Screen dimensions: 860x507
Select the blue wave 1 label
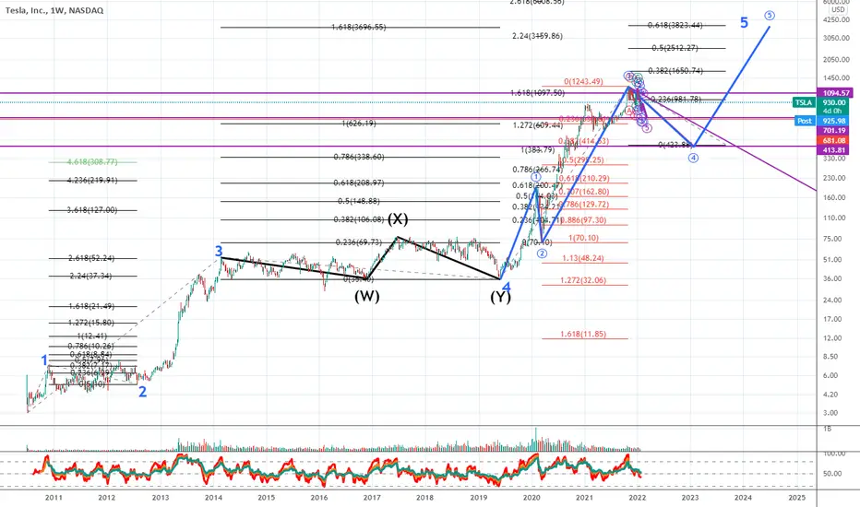[44, 360]
